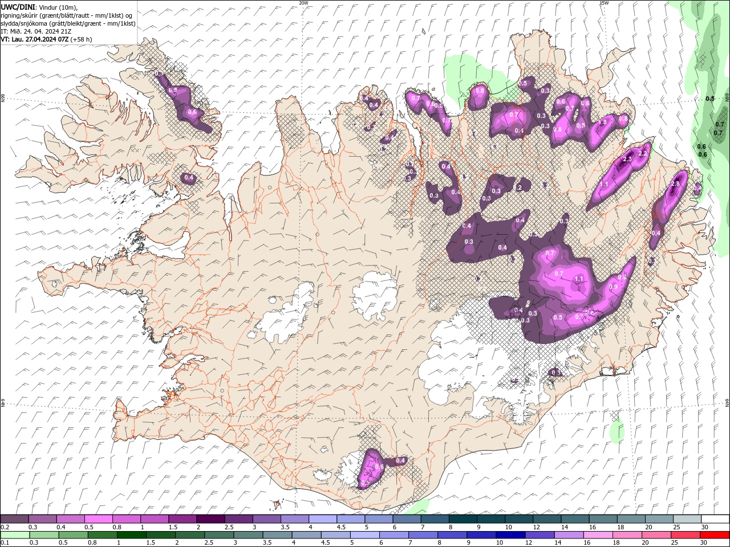Viewport: 730px width, 547px height.
Task: Click the '1.8' snowfall value in the northeast
Action: [602, 122]
